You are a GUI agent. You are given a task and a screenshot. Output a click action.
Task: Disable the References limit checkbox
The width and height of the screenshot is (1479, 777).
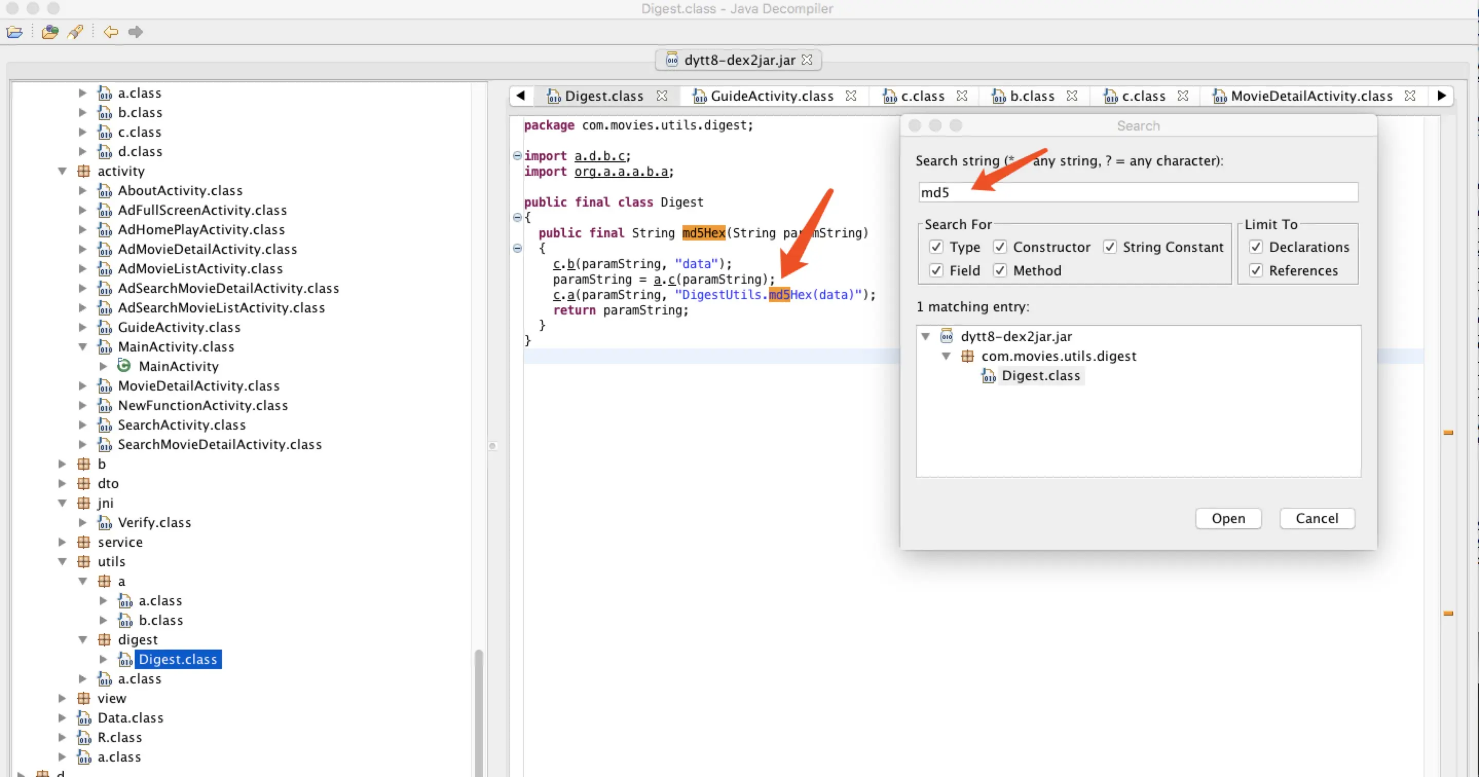[x=1255, y=270]
